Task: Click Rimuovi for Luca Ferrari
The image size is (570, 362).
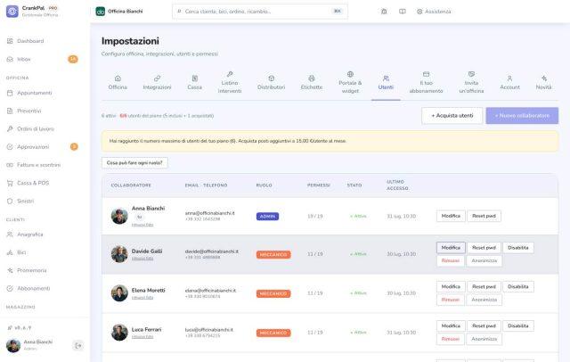Action: pyautogui.click(x=451, y=339)
